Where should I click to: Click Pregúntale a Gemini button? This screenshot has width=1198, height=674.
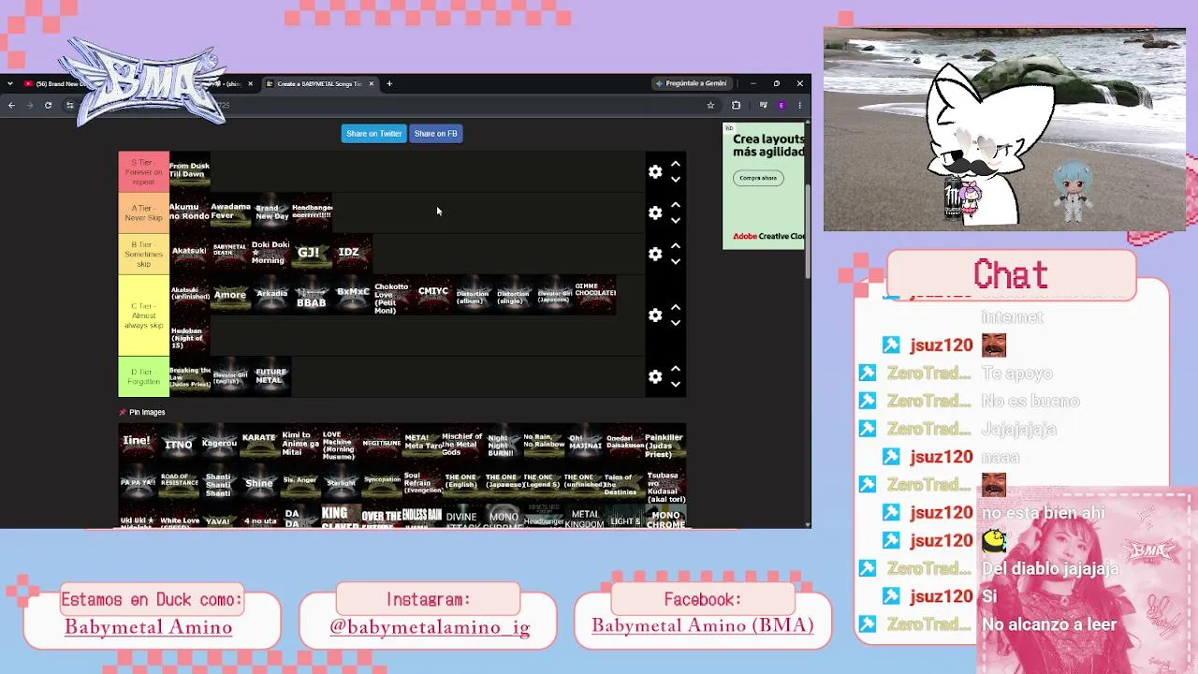(x=692, y=83)
